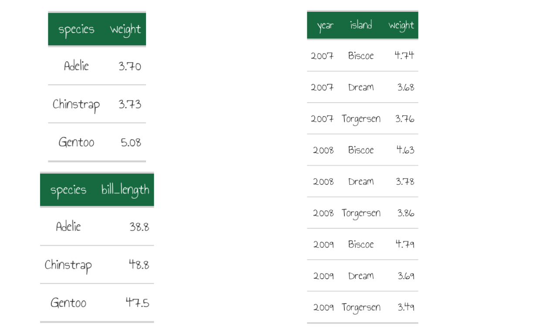Select the 2008 Dream weight 3.78
544x334 pixels.
(405, 181)
